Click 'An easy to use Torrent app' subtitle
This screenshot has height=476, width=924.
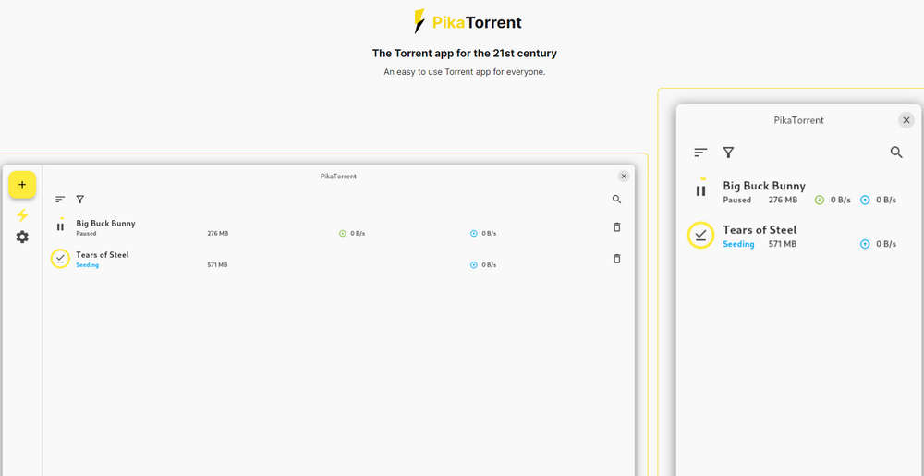coord(465,72)
